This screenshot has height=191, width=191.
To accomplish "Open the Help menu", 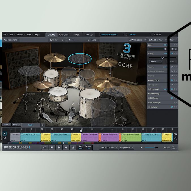I will coord(37,35).
